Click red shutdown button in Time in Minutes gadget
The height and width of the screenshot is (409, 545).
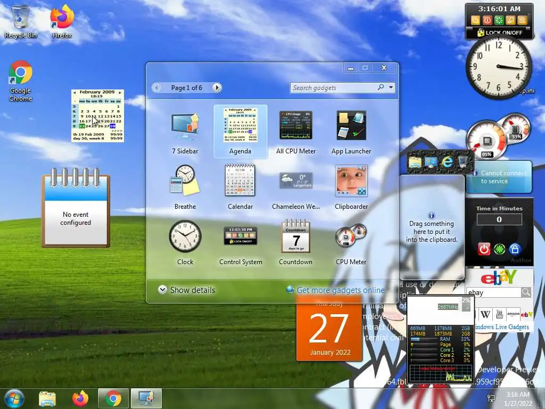point(483,249)
